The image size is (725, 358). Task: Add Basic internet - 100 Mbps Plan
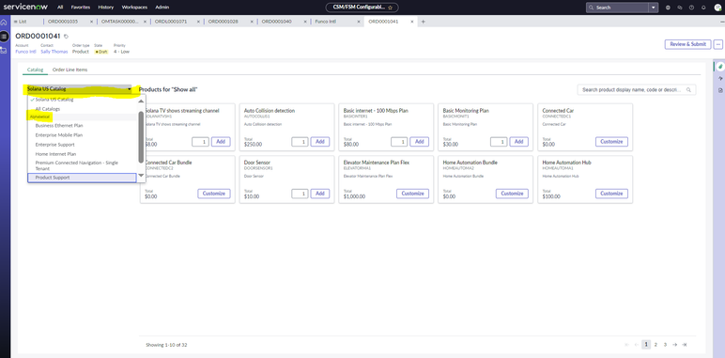click(420, 142)
